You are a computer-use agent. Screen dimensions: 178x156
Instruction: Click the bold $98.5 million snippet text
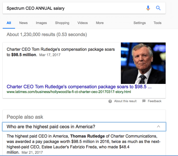(x=24, y=55)
